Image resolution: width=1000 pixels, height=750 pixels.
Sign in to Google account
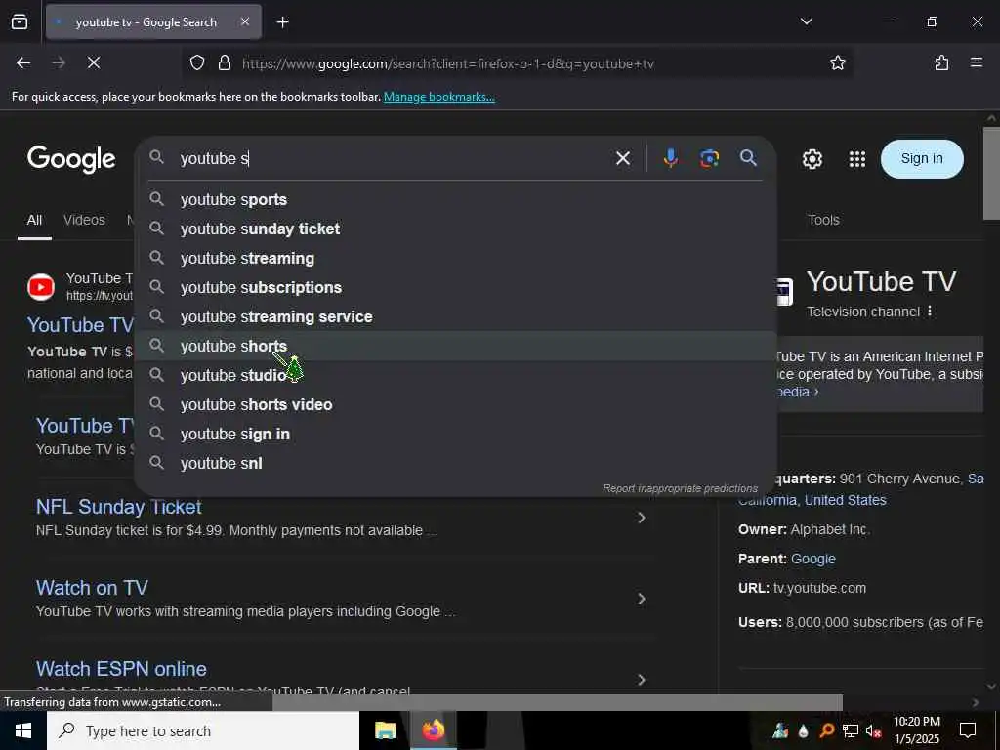coord(922,159)
